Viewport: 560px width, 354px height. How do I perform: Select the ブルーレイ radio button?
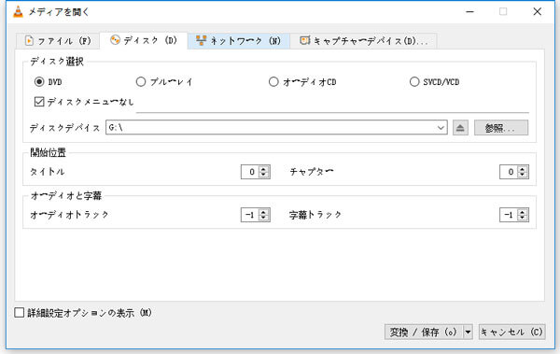(x=141, y=82)
